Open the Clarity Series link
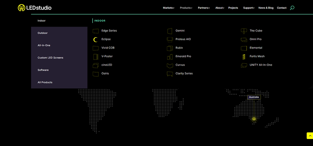This screenshot has height=146, width=313. click(184, 73)
